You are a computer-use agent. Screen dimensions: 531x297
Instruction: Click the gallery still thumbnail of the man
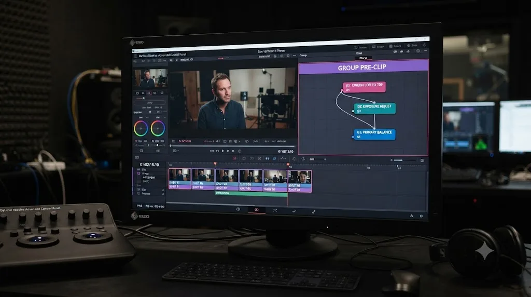click(x=151, y=78)
